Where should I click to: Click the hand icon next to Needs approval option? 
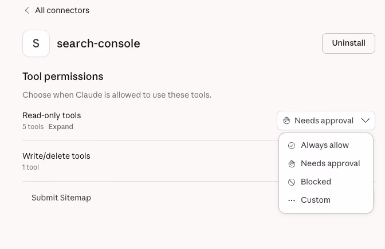coord(292,164)
